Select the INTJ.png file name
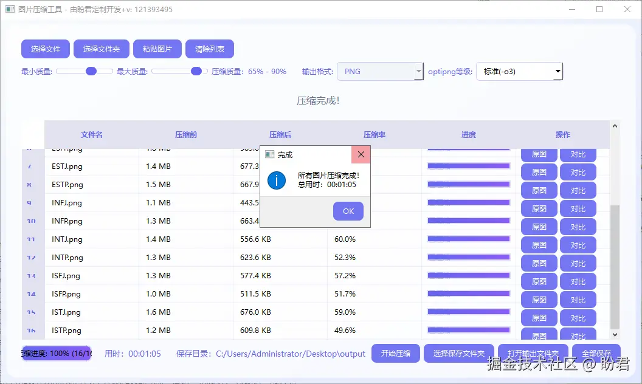 (67, 239)
